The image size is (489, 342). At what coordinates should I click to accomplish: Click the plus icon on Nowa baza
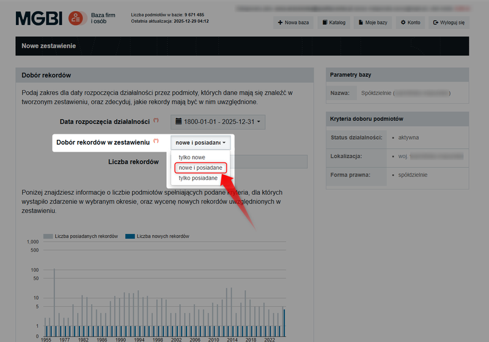280,23
